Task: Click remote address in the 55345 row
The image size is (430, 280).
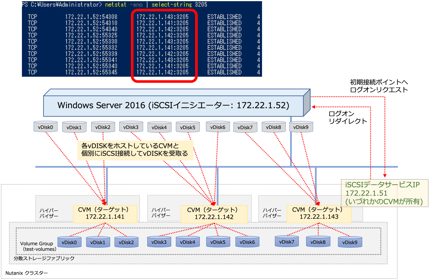Action: click(x=163, y=72)
